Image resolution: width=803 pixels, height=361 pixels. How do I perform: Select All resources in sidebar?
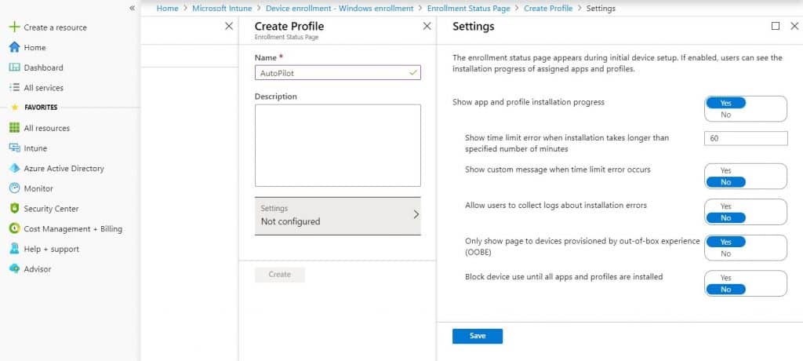click(x=46, y=128)
